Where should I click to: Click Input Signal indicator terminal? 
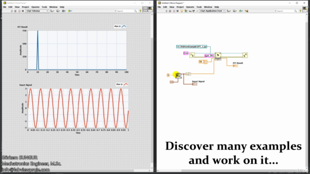click(x=195, y=84)
